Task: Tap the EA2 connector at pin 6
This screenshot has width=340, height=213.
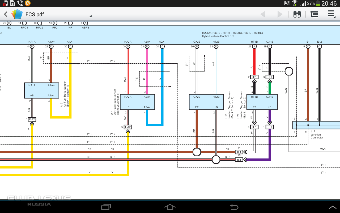Action: pyautogui.click(x=128, y=127)
